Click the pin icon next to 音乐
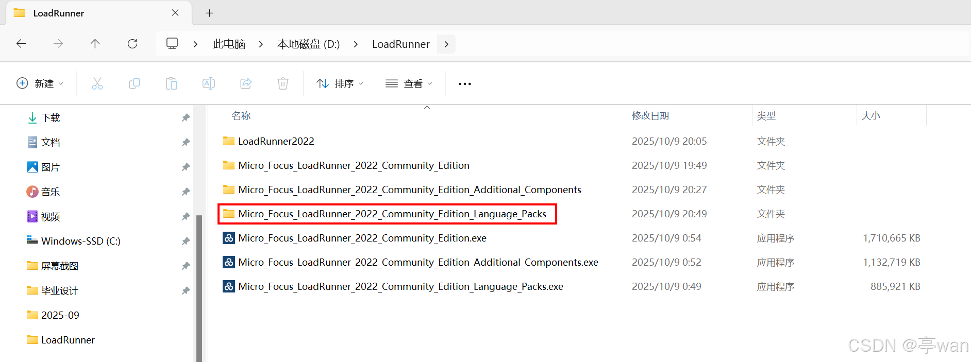The width and height of the screenshot is (971, 362). tap(186, 192)
